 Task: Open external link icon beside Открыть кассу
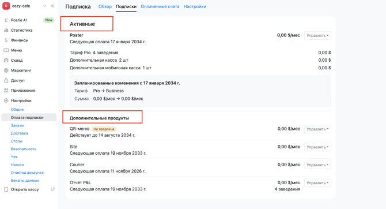[x=52, y=189]
